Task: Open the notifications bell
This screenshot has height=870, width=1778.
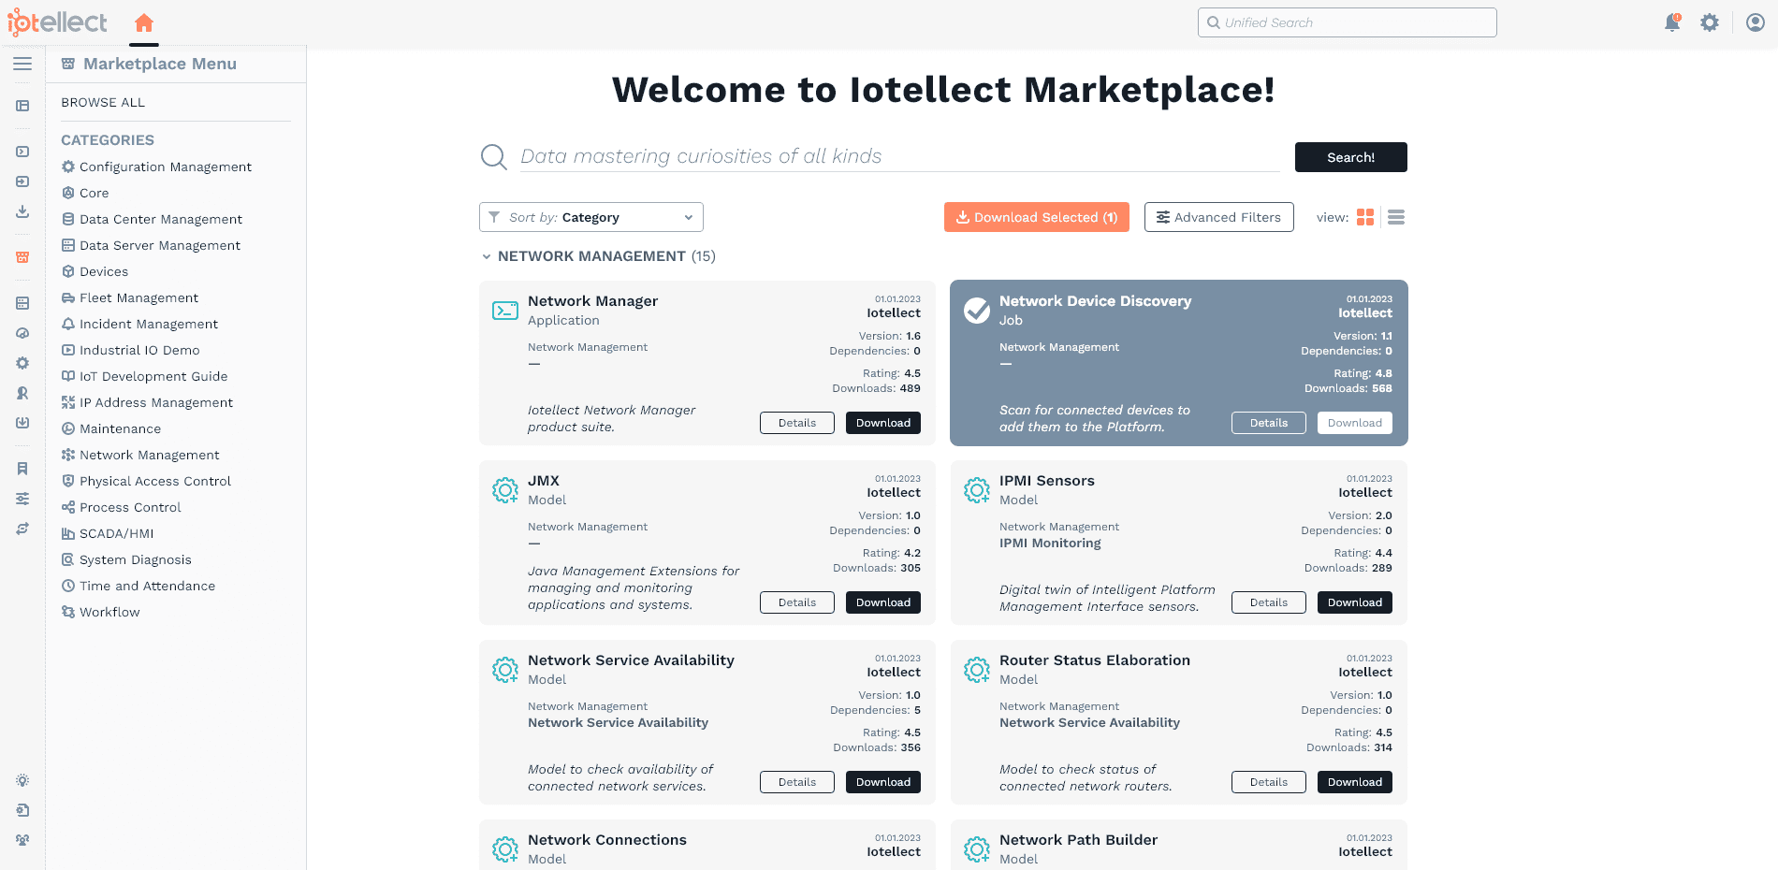Action: pos(1672,22)
